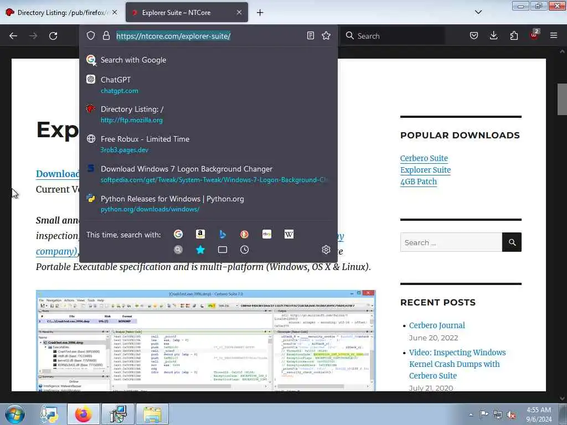Click the Cerbero Suite screenshot image
567x425 pixels.
pyautogui.click(x=206, y=340)
